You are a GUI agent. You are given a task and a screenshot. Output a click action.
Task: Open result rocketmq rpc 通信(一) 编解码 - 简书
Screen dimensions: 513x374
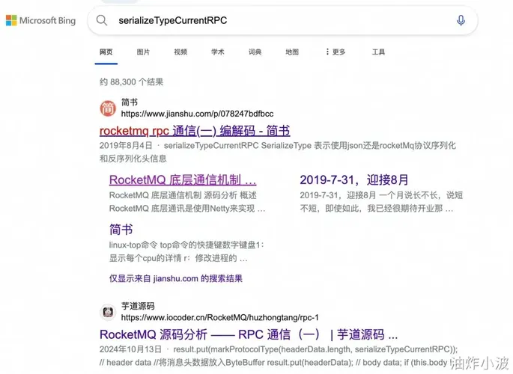coord(195,131)
